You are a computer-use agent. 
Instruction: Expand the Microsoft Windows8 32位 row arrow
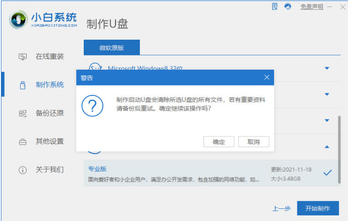(x=327, y=68)
